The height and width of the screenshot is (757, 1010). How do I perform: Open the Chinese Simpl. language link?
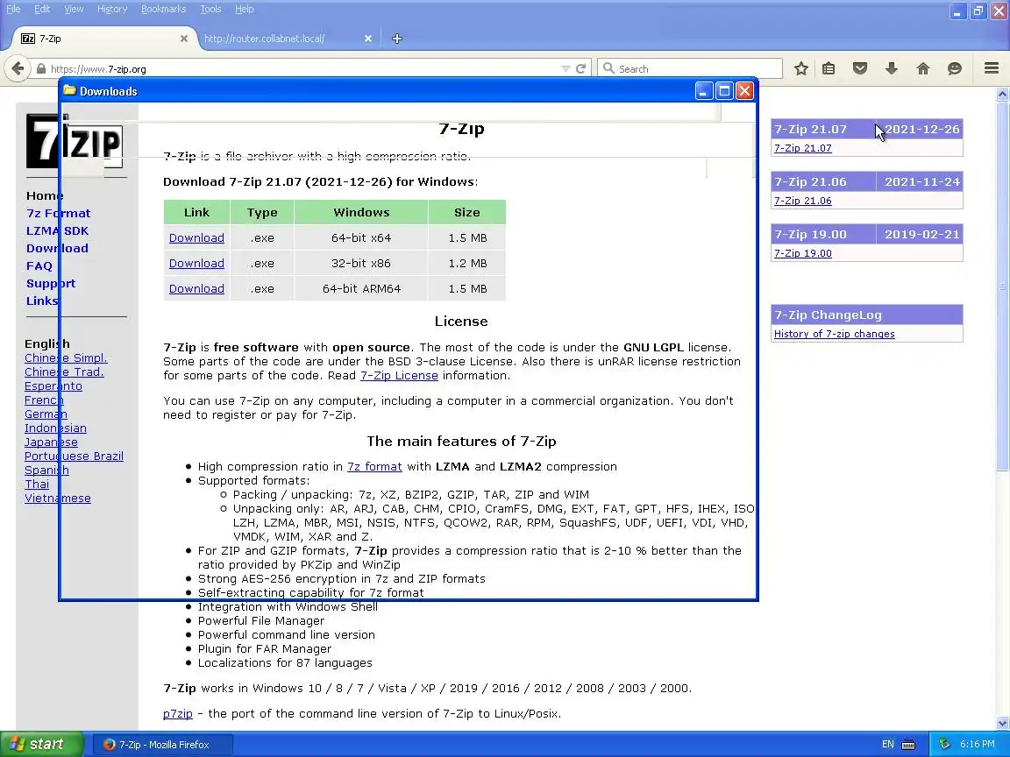coord(66,357)
